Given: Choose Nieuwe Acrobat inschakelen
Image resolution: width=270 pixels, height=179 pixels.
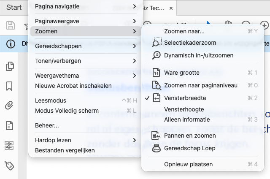Looking at the screenshot, I should pos(86,86).
